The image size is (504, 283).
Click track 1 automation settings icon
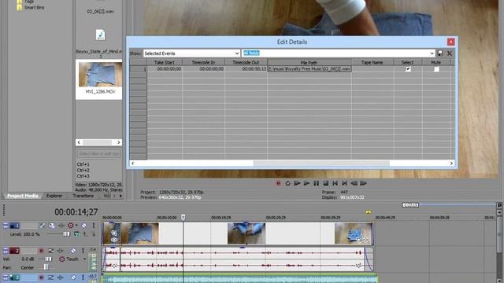click(x=70, y=226)
